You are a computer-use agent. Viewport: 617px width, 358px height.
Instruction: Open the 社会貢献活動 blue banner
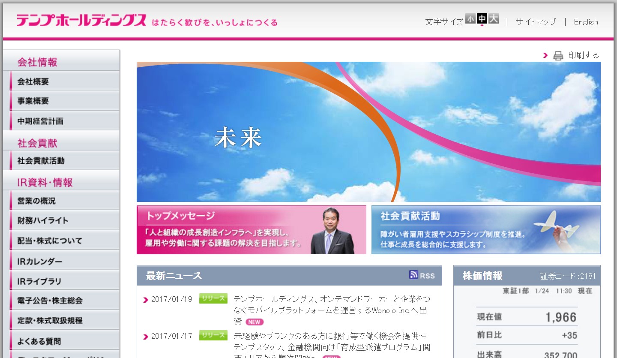point(486,230)
